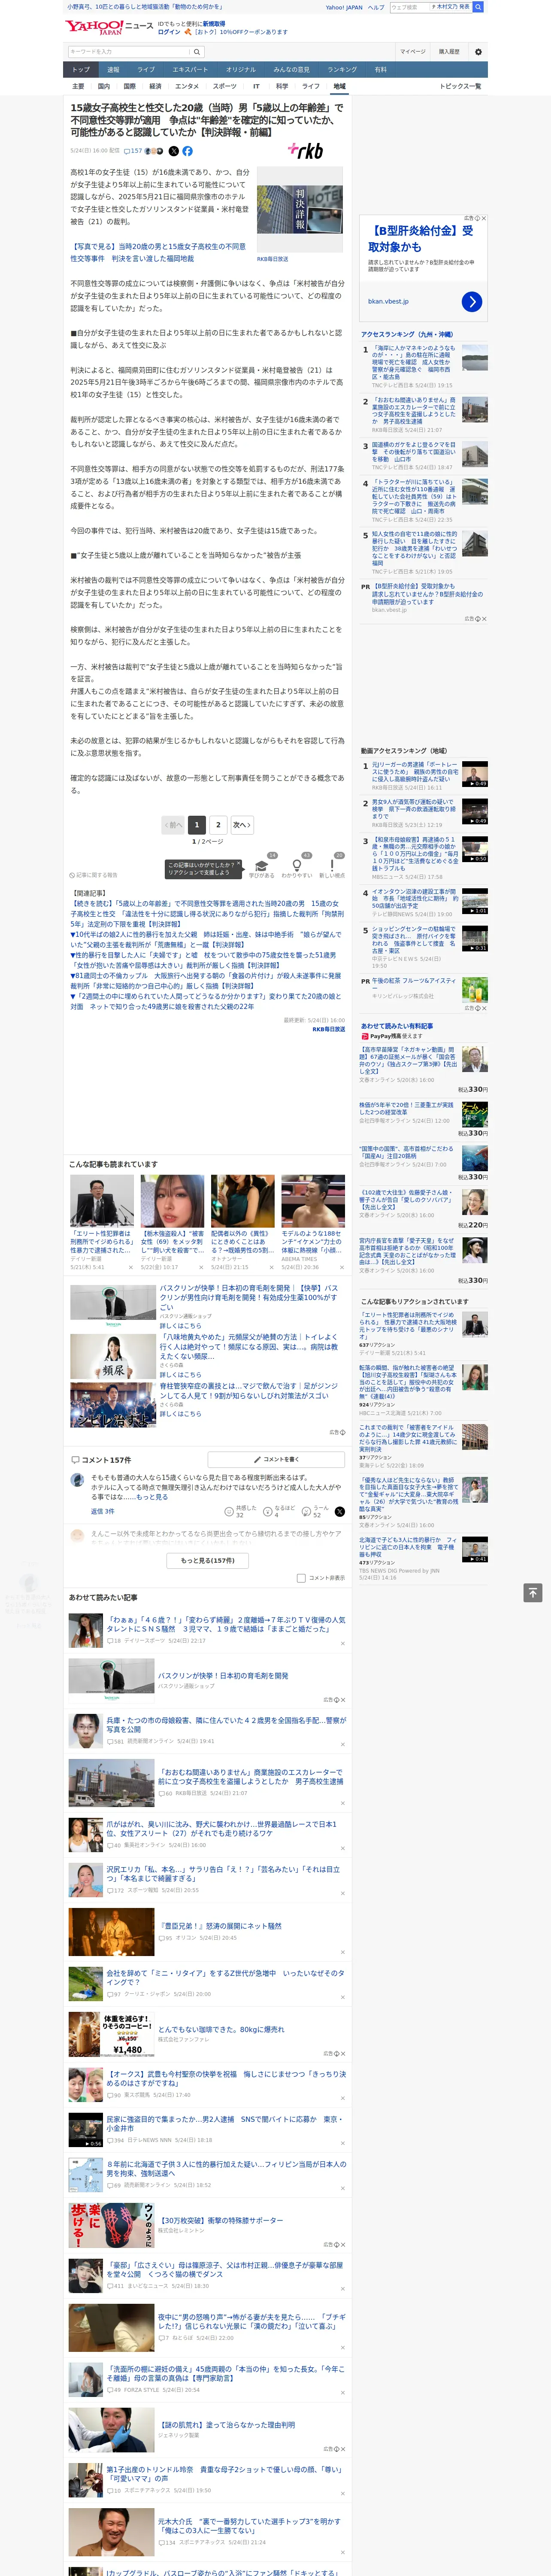Open the 国内 category tab

coord(103,86)
